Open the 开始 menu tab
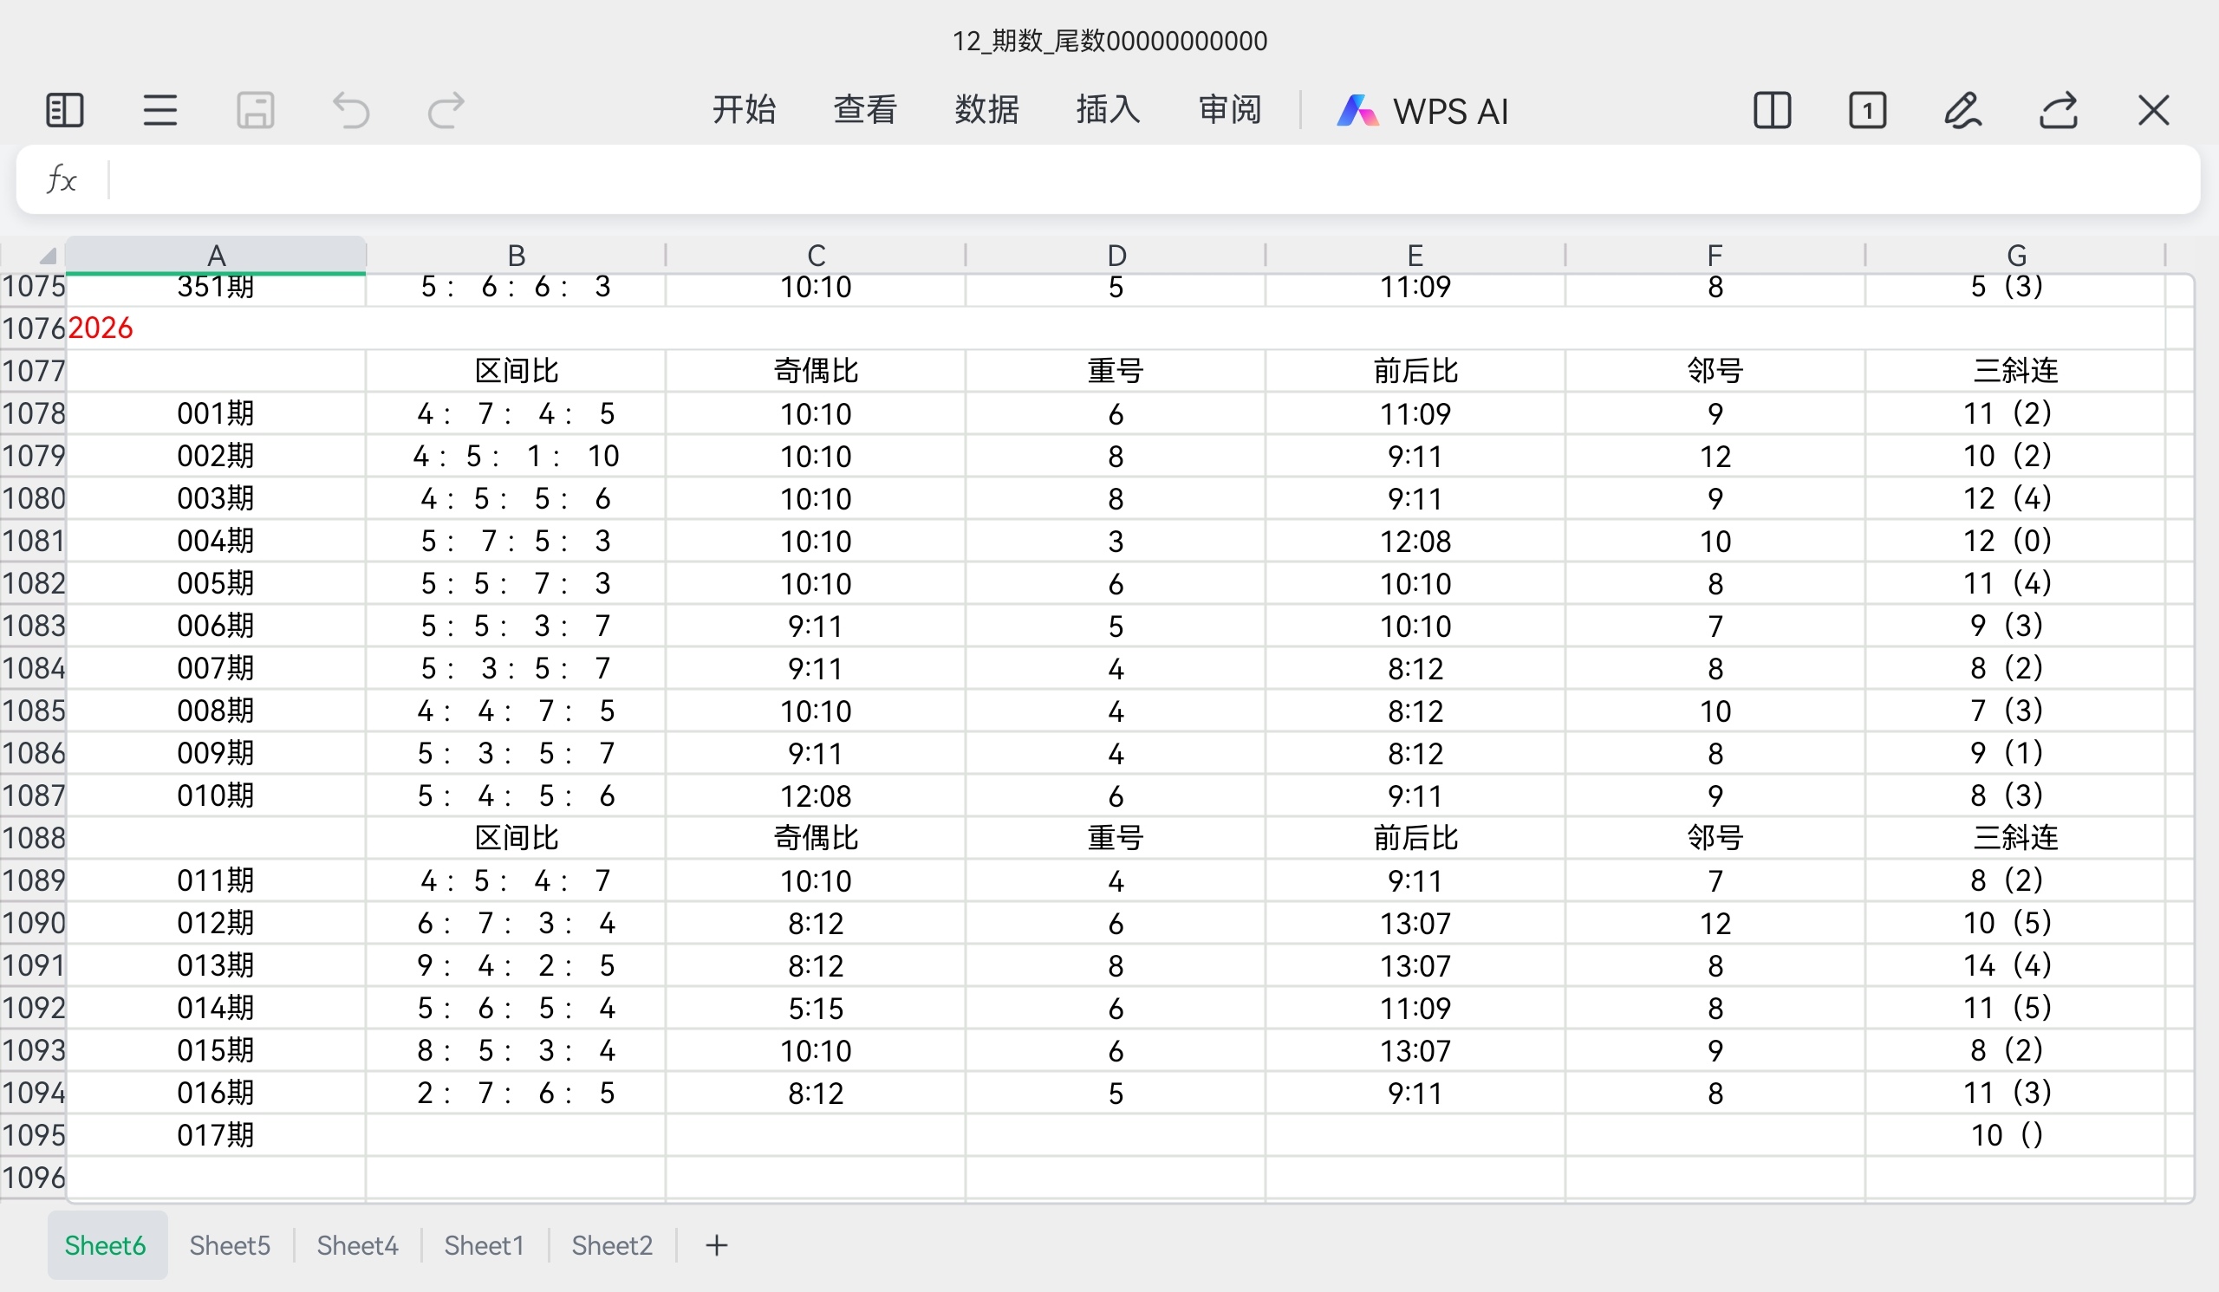The width and height of the screenshot is (2219, 1292). [x=744, y=110]
